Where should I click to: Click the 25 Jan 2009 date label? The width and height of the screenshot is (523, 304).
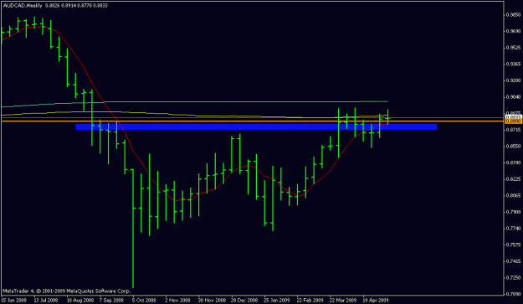click(x=277, y=300)
